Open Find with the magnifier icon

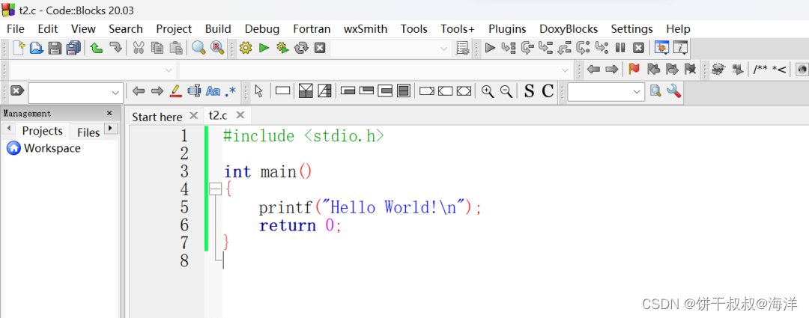199,48
